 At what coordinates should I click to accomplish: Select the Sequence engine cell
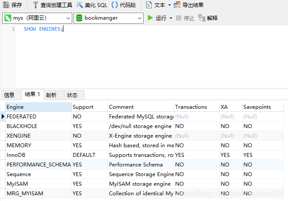point(39,174)
